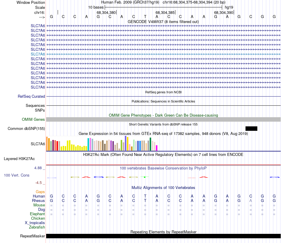
Task: Click the -4.5 PhyloP lower limit value
Action: point(38,182)
